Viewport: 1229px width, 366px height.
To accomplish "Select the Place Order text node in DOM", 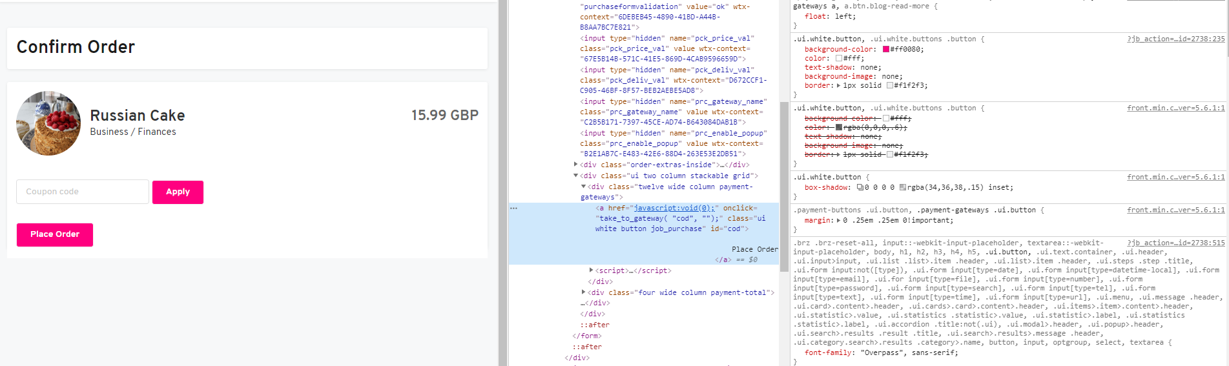I will [754, 249].
